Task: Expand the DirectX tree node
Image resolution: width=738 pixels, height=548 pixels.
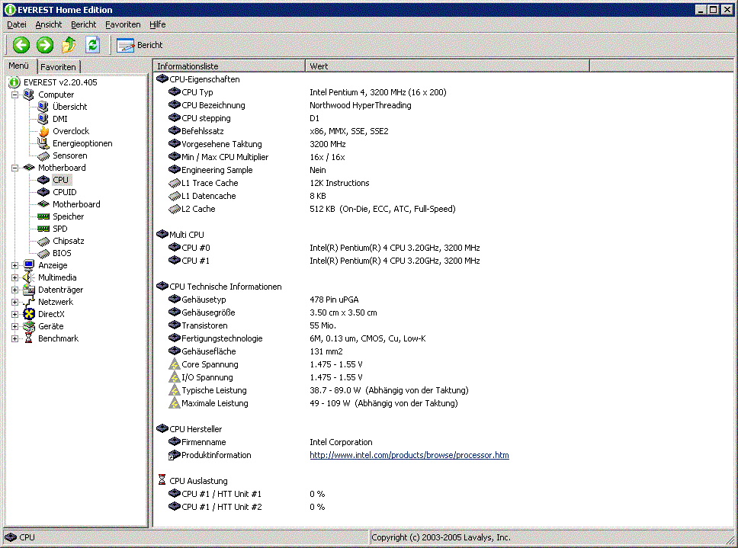Action: [15, 314]
